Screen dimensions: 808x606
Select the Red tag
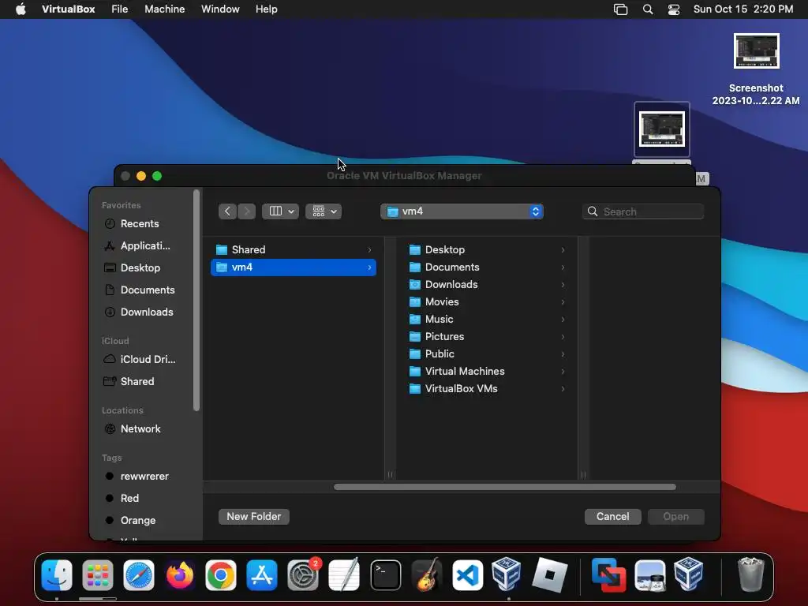pyautogui.click(x=122, y=499)
